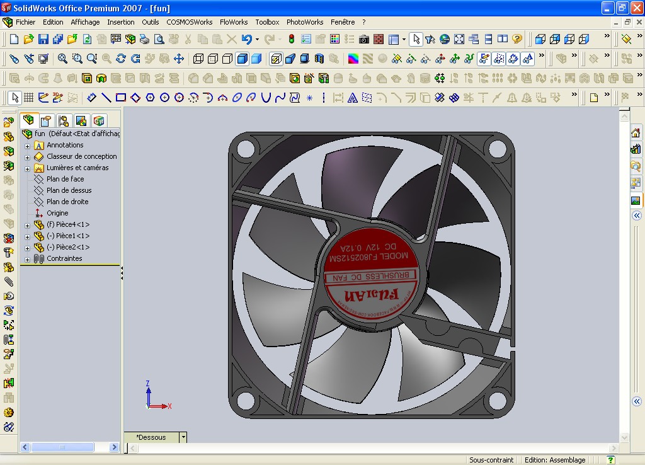This screenshot has height=465, width=645.
Task: Expand the Classeur de conception node
Action: 27,158
